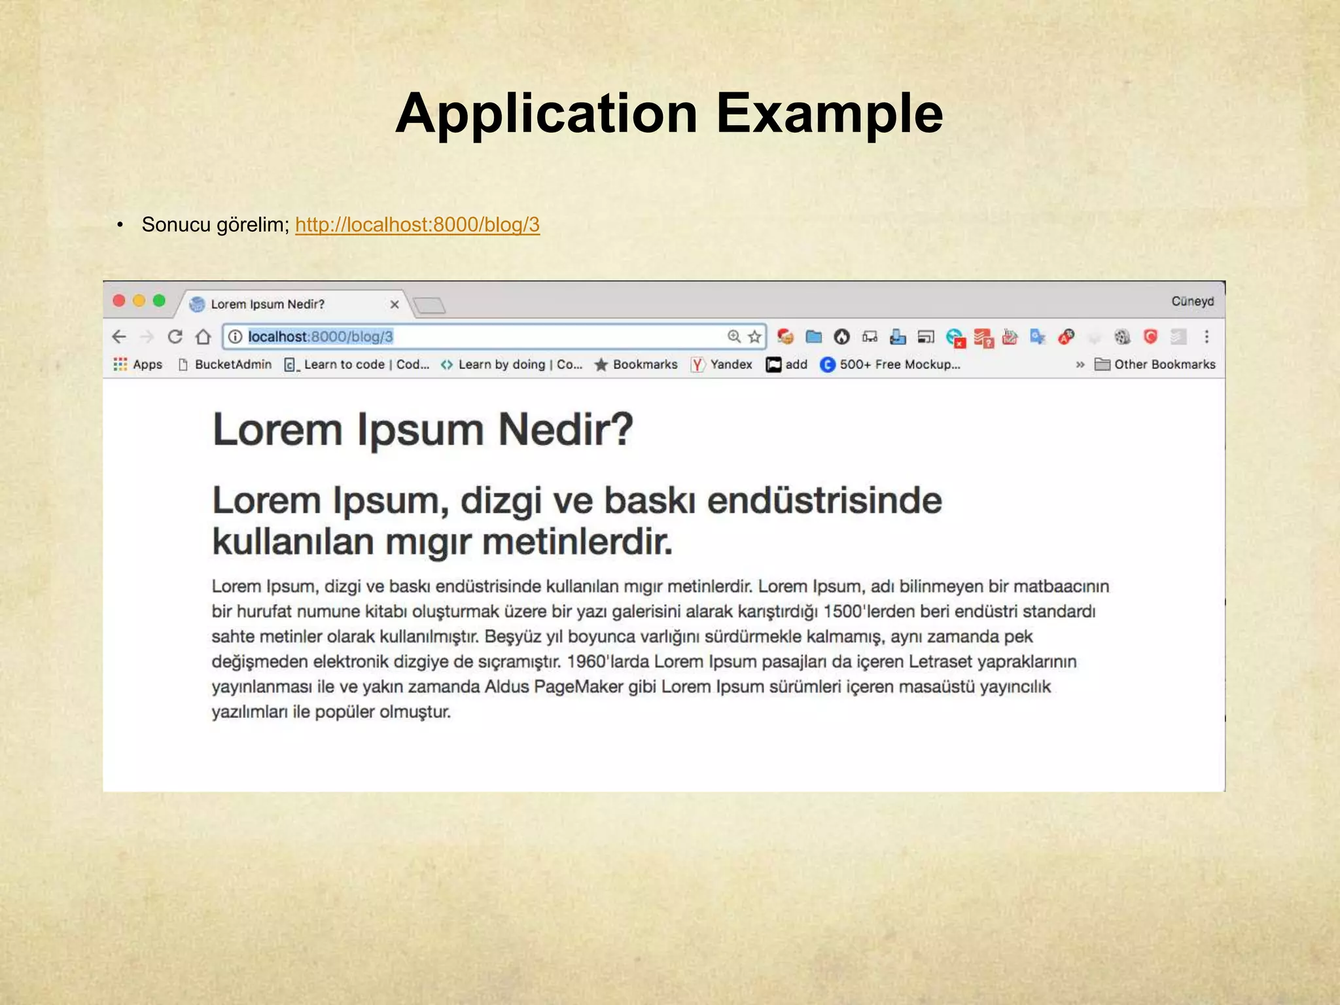
Task: Open the add bookmark
Action: click(x=787, y=364)
